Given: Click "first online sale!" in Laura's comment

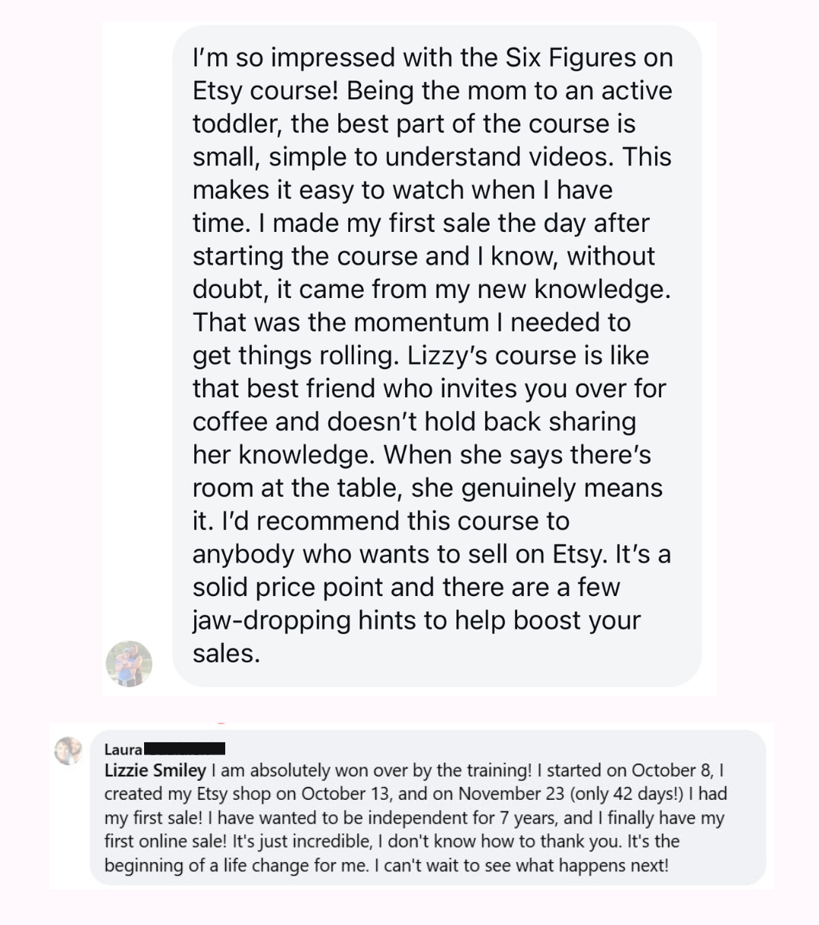Looking at the screenshot, I should point(170,842).
